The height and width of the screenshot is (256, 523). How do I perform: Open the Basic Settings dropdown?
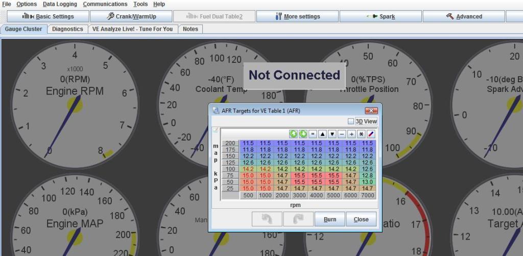point(48,16)
